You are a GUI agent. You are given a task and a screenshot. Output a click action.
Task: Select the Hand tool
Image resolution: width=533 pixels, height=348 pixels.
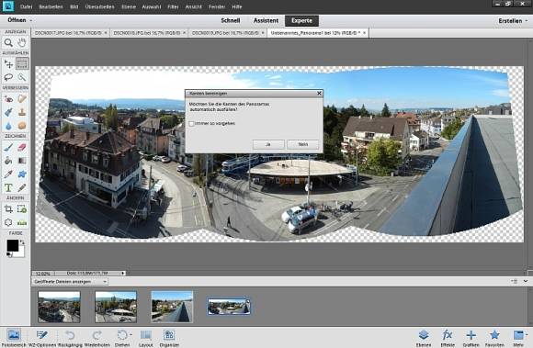(x=22, y=43)
